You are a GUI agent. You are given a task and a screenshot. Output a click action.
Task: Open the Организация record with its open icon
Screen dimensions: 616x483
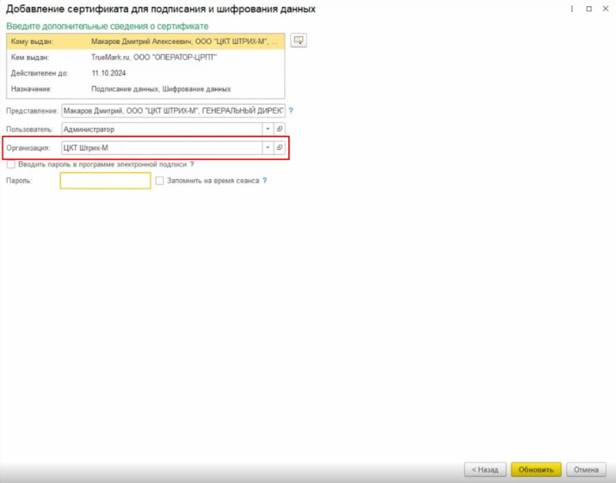279,148
